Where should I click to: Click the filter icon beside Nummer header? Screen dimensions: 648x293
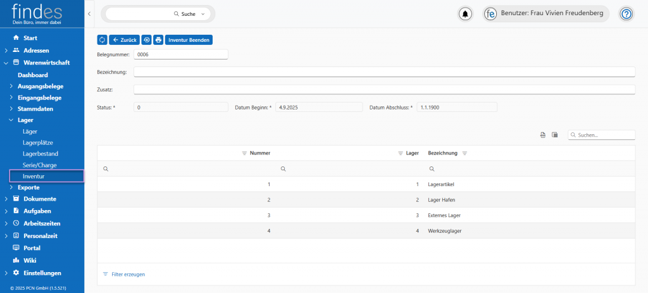pyautogui.click(x=245, y=153)
